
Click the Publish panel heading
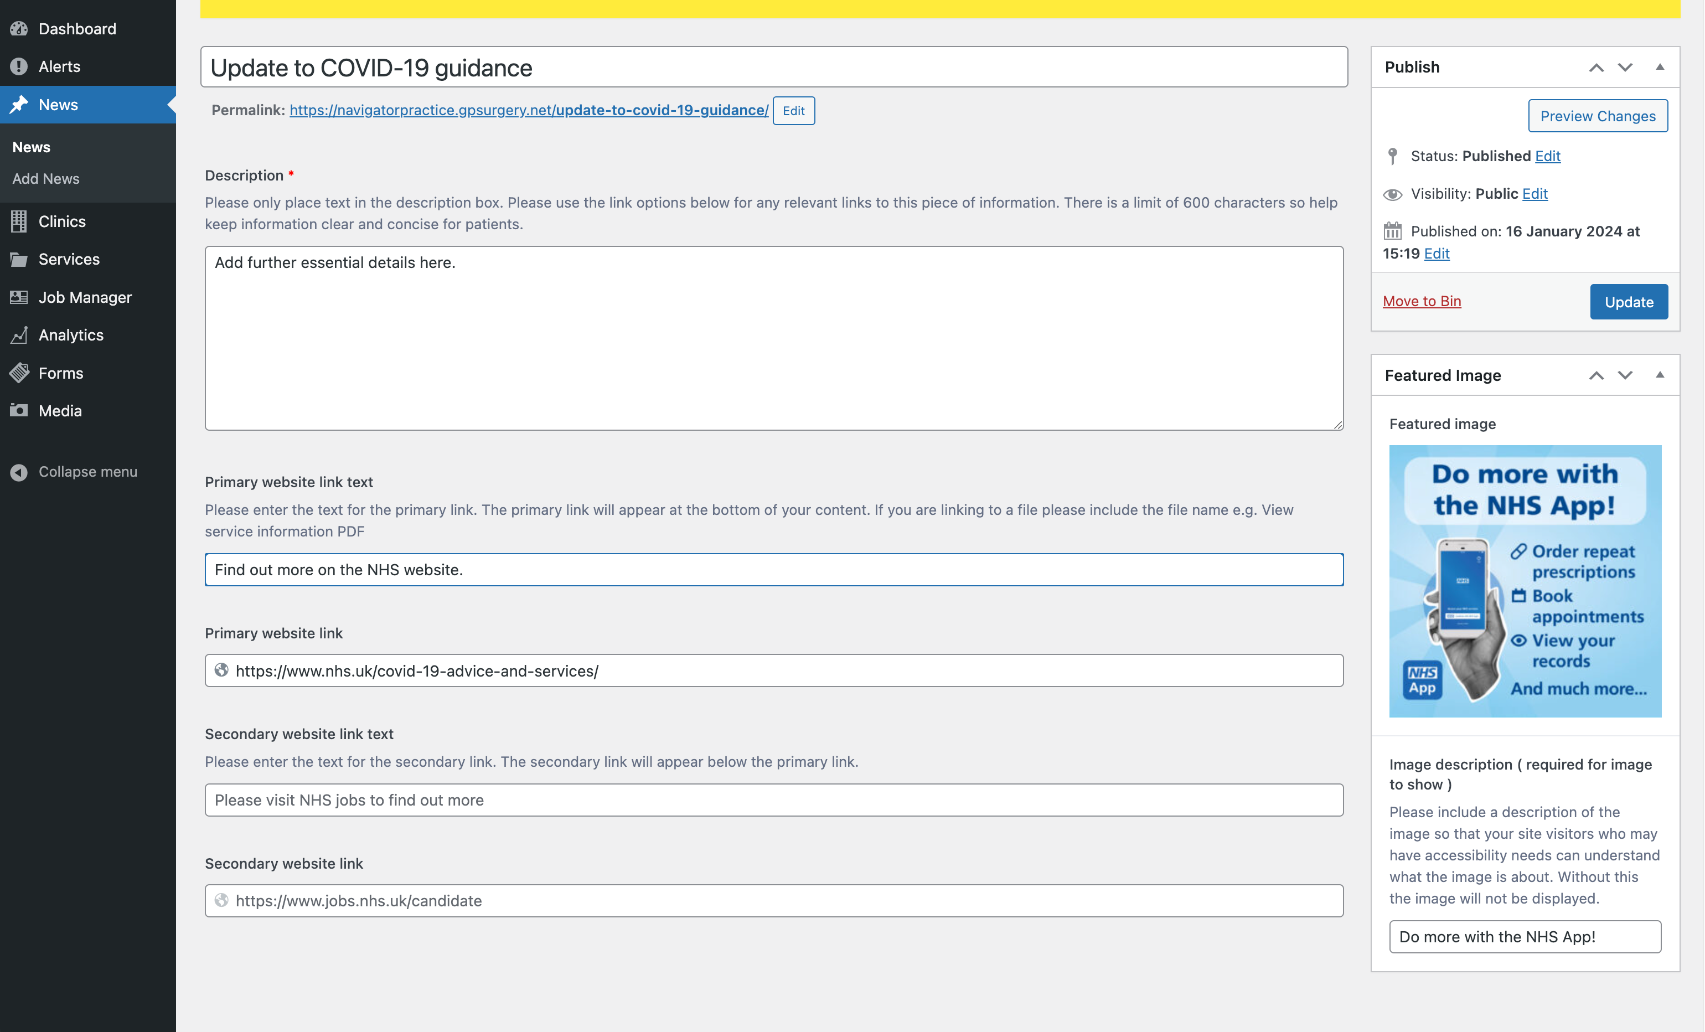tap(1412, 67)
